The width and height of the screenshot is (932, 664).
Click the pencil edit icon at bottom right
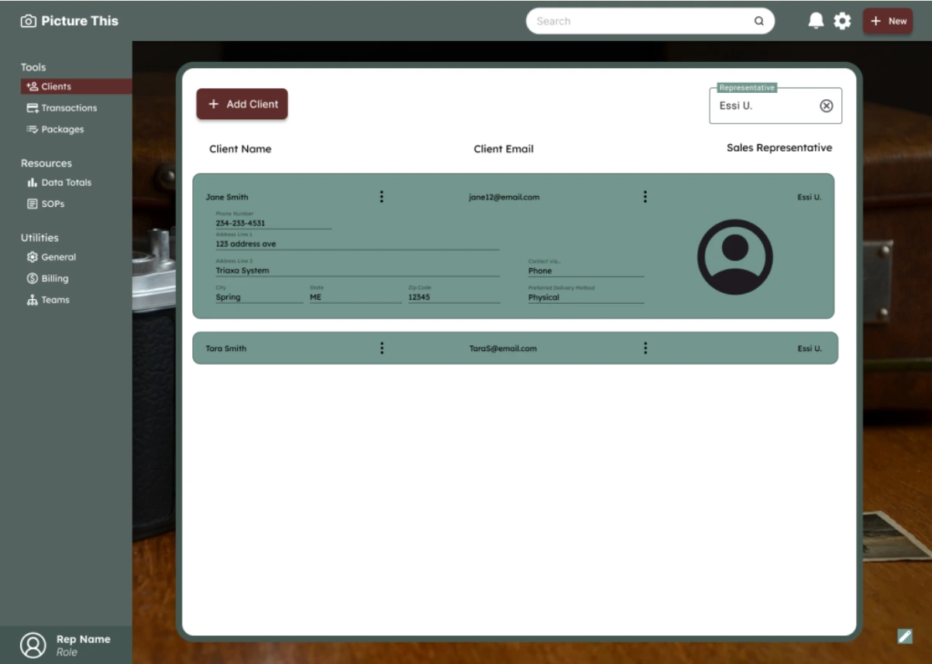click(x=905, y=636)
